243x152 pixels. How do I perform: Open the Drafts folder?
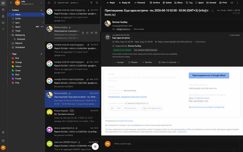pyautogui.click(x=26, y=19)
